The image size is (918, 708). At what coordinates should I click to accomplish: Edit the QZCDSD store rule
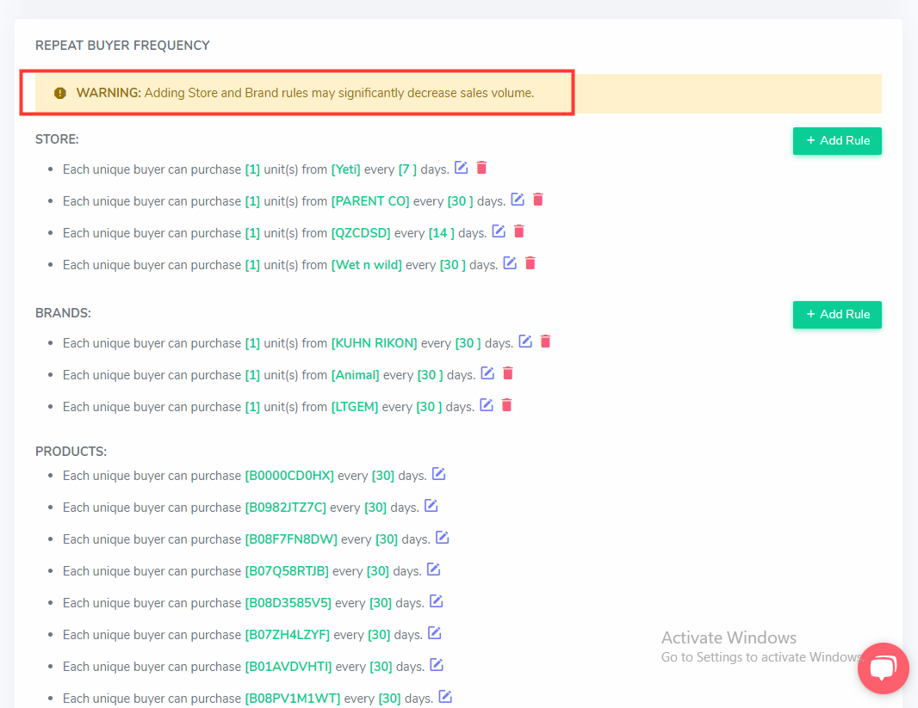(499, 231)
